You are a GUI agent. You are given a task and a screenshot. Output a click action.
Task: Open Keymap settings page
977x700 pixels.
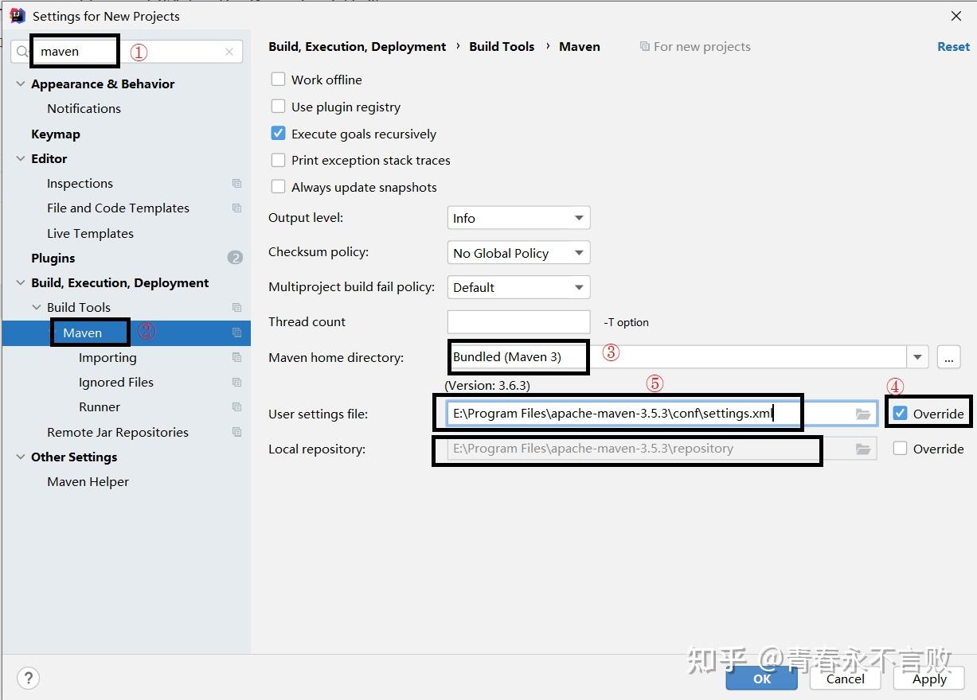click(56, 134)
